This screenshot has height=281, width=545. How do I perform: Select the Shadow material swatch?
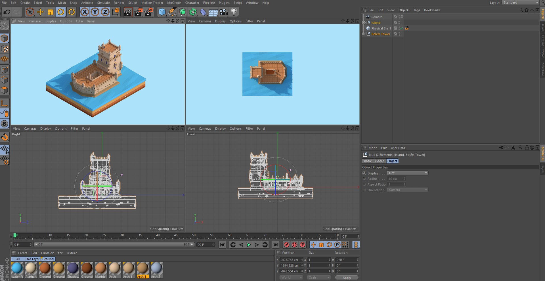[x=73, y=270]
